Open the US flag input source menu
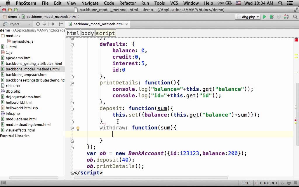This screenshot has width=299, height=187. pos(238,3)
